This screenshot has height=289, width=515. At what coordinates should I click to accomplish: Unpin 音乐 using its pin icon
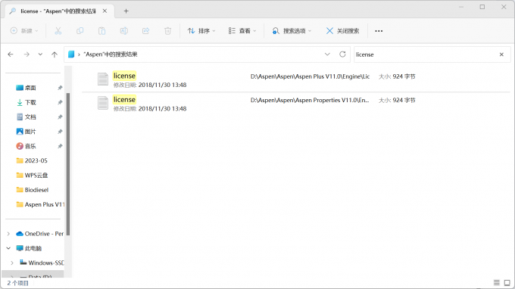pos(60,146)
